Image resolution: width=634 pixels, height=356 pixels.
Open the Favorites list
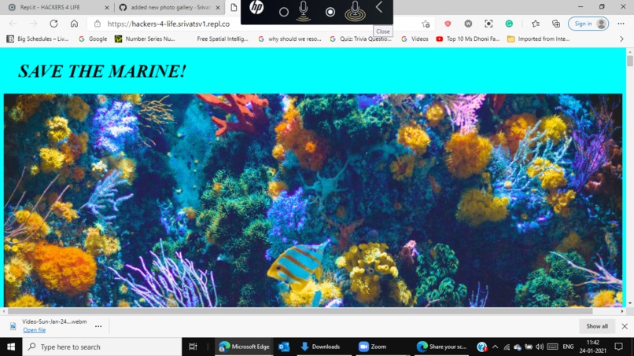coord(536,24)
